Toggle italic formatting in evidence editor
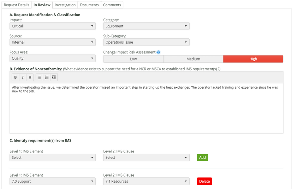Image resolution: width=297 pixels, height=189 pixels. pos(23,77)
